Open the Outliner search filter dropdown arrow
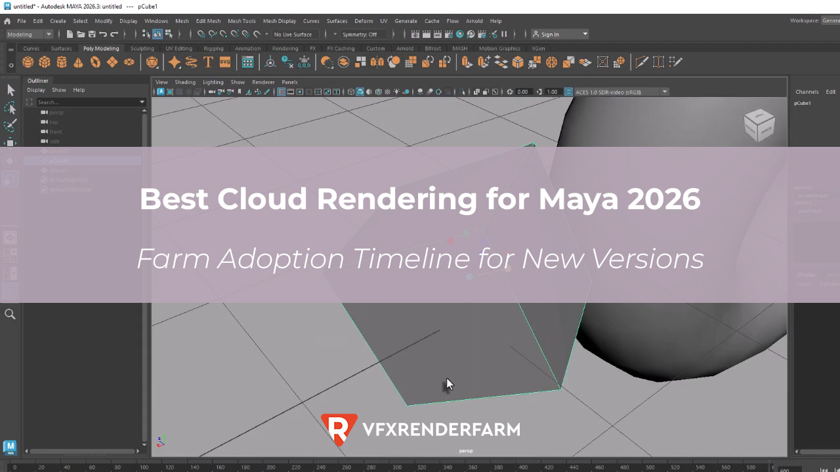This screenshot has height=472, width=840. [x=142, y=102]
